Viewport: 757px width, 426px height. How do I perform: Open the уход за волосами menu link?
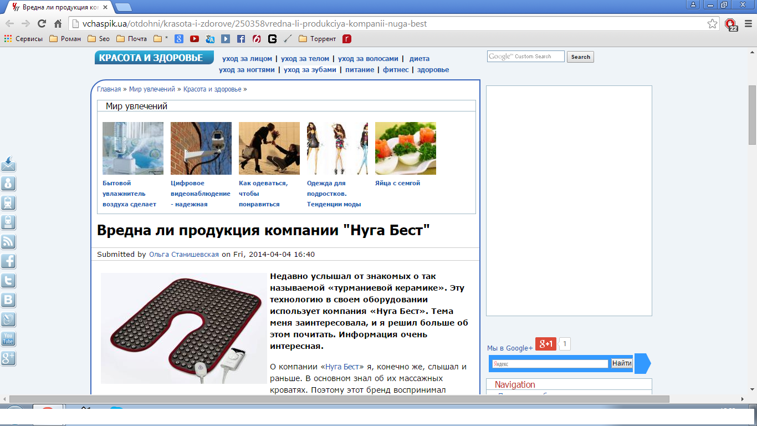tap(368, 58)
